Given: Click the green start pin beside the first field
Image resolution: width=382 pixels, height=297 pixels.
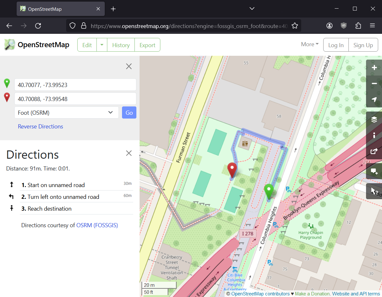Looking at the screenshot, I should 7,83.
